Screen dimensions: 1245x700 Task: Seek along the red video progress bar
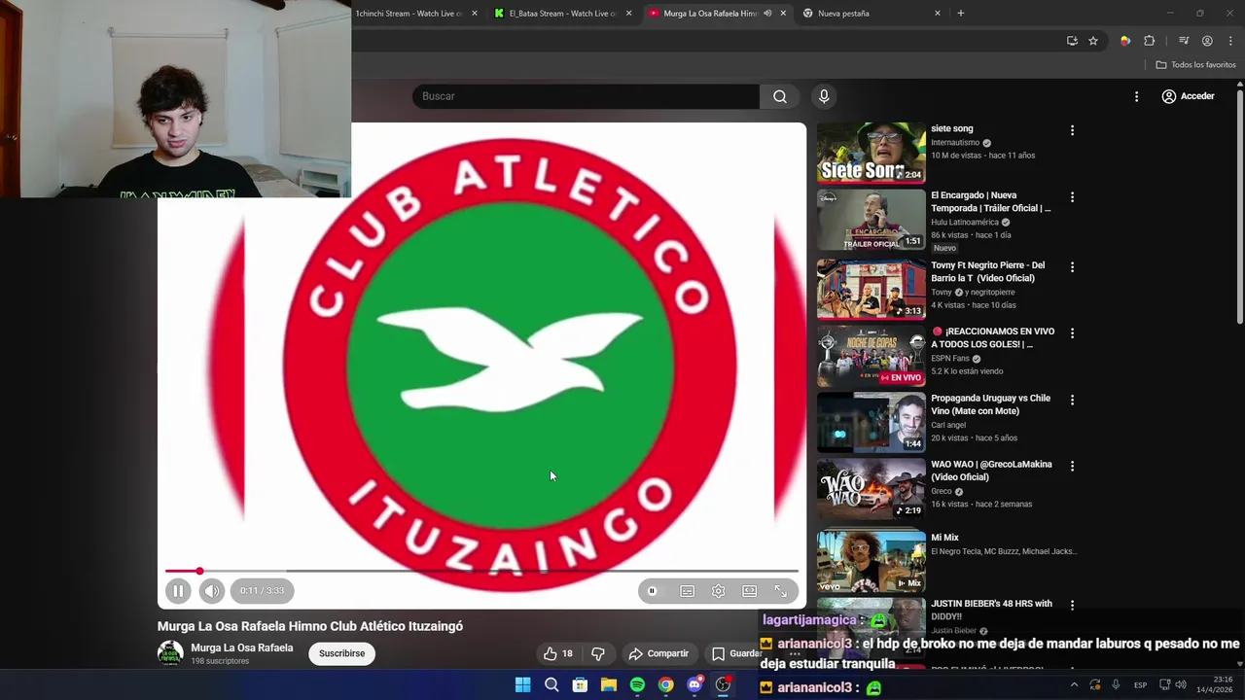(x=481, y=571)
